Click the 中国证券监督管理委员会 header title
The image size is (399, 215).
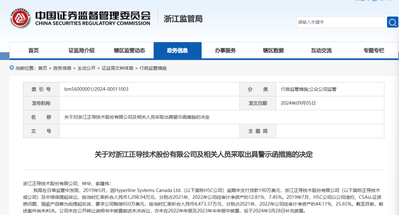click(93, 15)
